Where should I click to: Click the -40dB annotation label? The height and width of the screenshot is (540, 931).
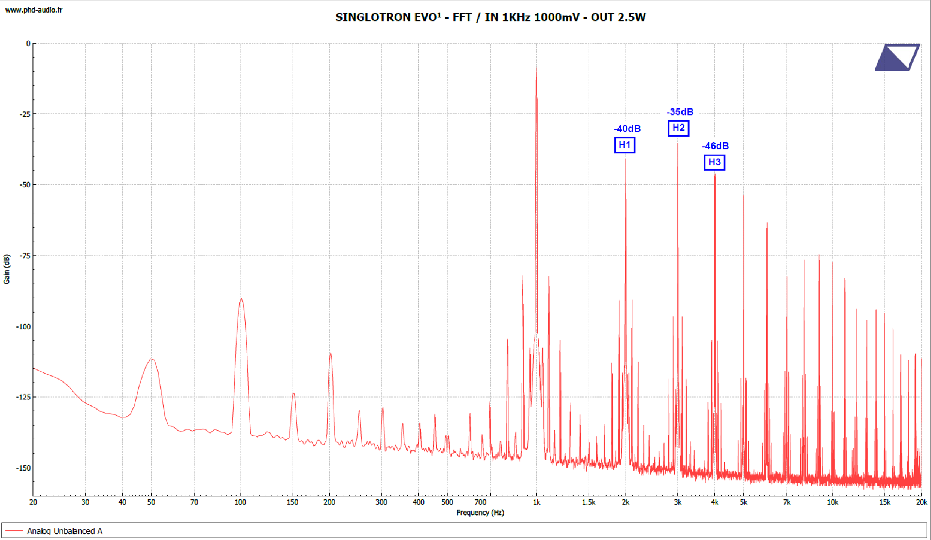click(x=627, y=128)
